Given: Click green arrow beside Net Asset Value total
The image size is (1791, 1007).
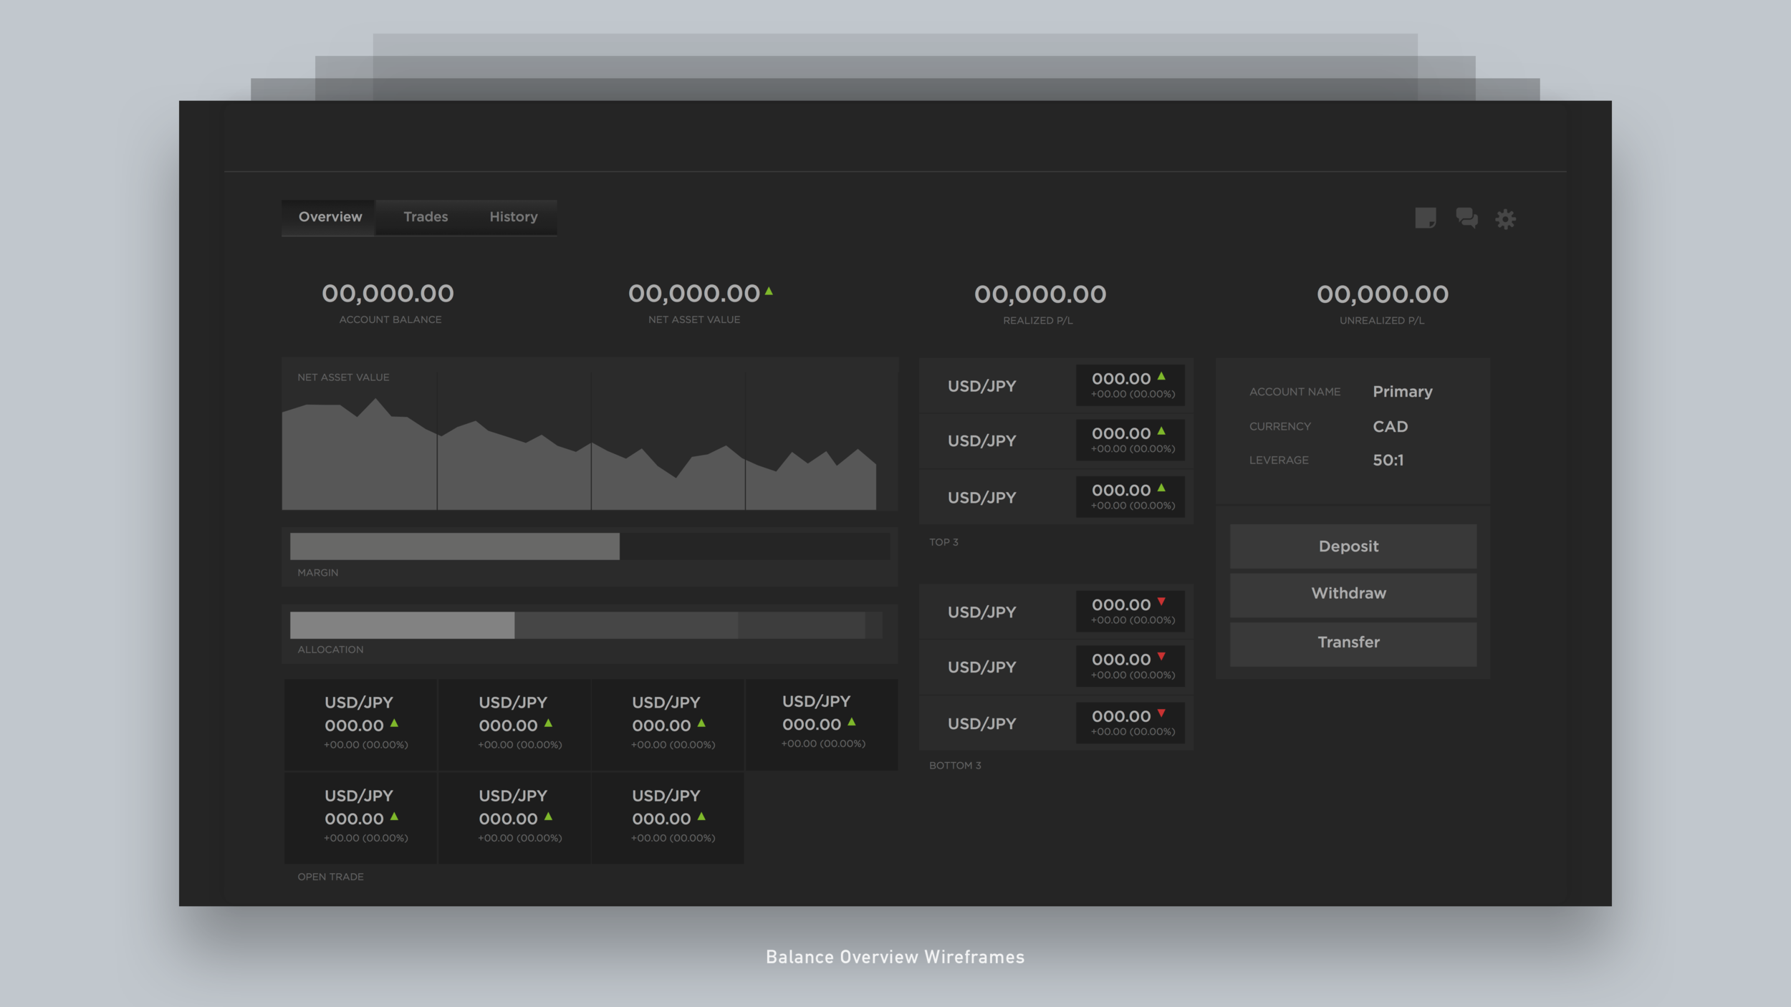Looking at the screenshot, I should tap(769, 291).
